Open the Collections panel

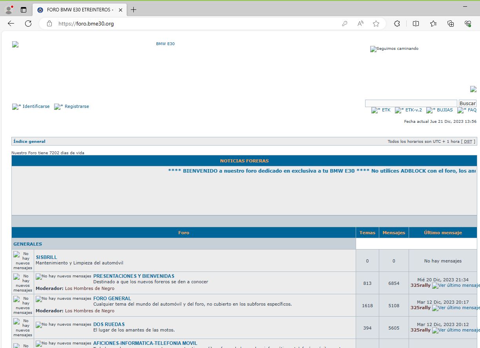pos(451,24)
